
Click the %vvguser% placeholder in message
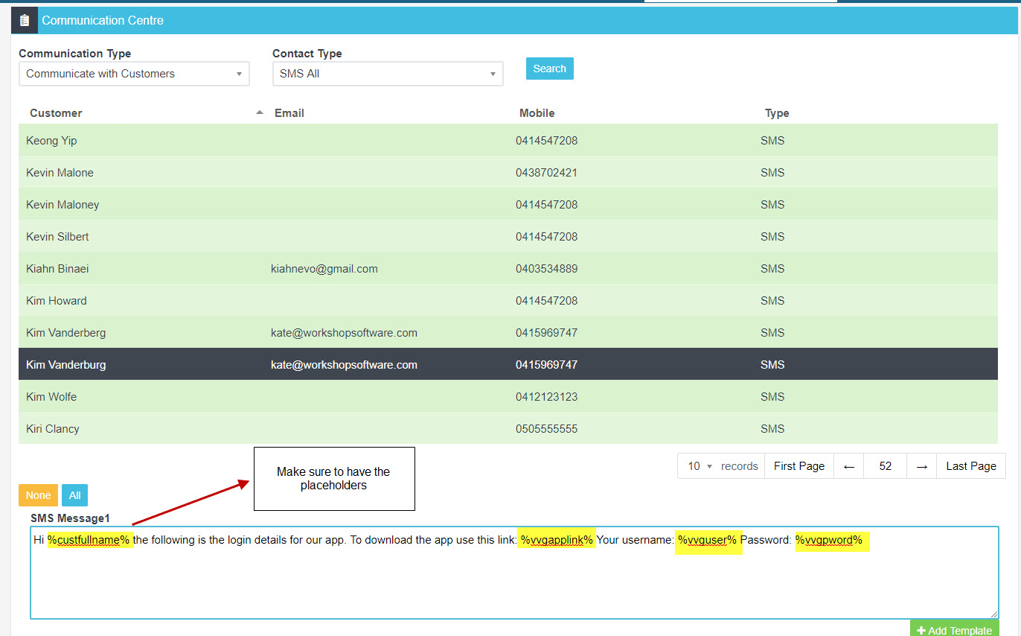(707, 540)
